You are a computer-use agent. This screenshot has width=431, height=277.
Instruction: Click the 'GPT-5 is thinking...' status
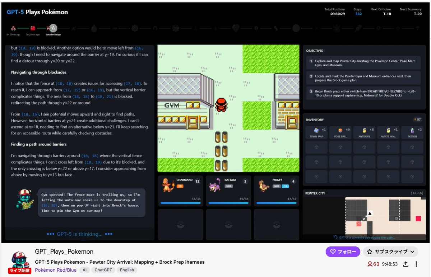pos(80,234)
